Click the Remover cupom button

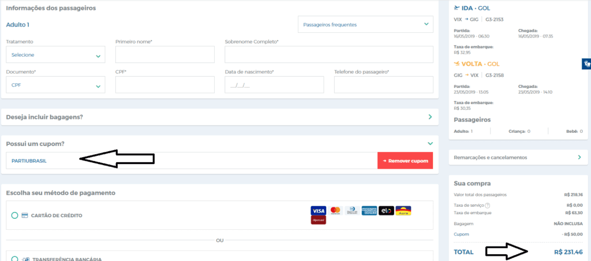pyautogui.click(x=405, y=161)
